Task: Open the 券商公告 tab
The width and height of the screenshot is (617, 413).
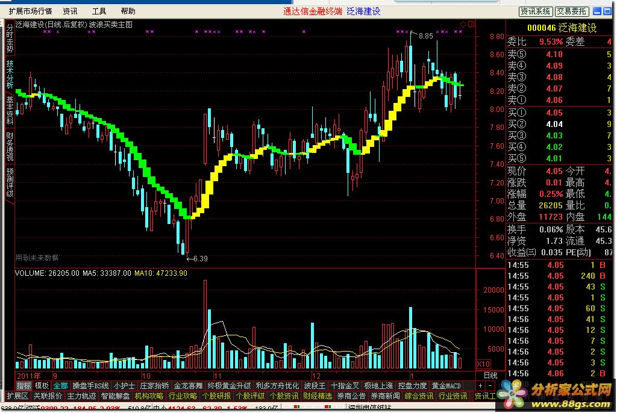Action: coord(351,396)
